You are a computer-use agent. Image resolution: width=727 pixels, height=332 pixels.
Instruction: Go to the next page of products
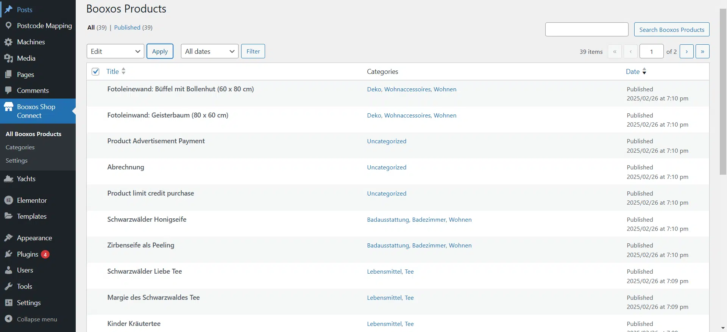point(686,52)
